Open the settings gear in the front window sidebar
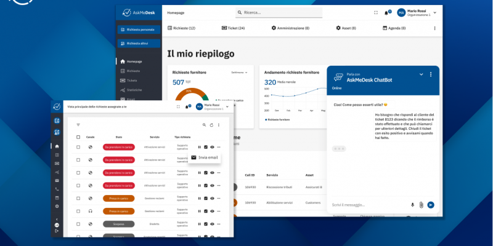Screen dimensions: 493x246 57,206
